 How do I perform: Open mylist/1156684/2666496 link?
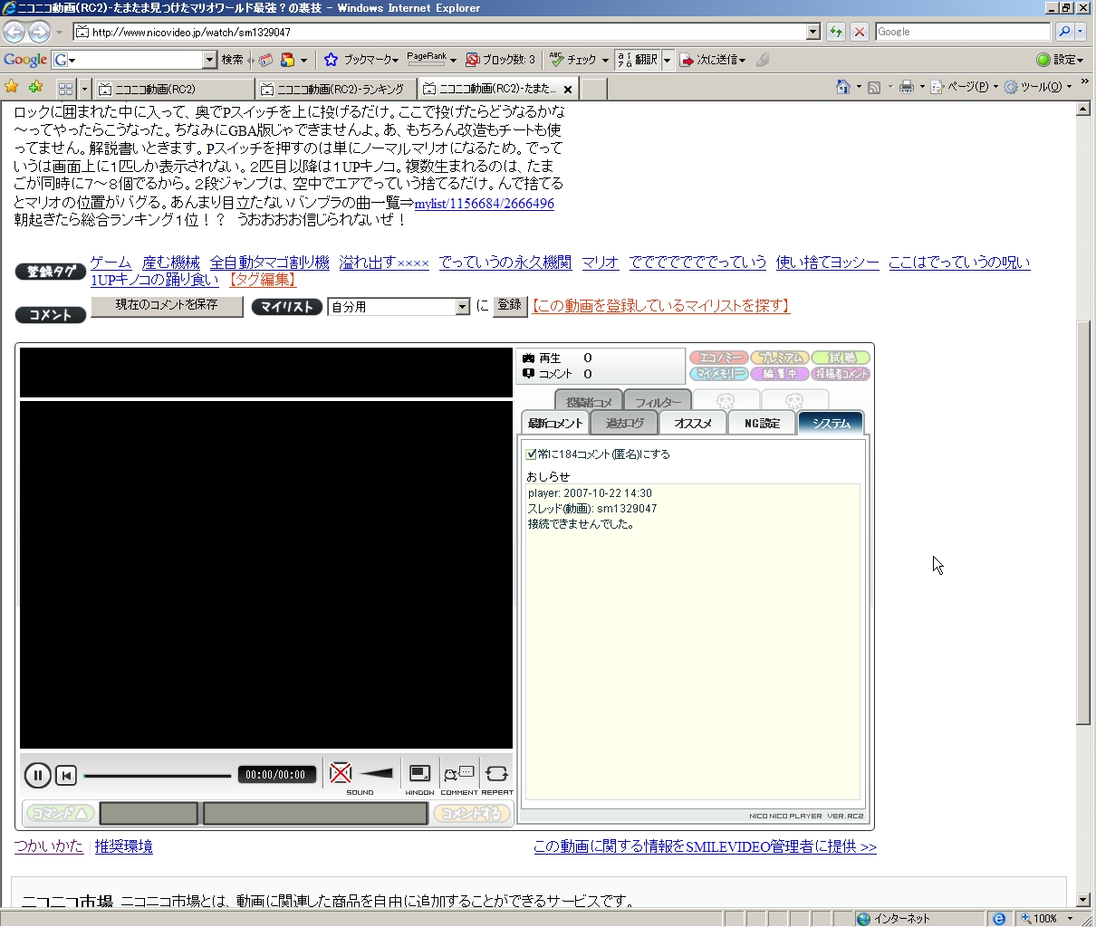pyautogui.click(x=485, y=204)
